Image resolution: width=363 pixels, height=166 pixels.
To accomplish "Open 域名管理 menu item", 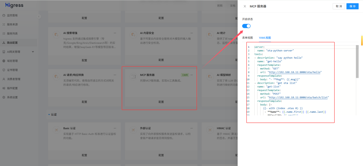I will pyautogui.click(x=12, y=61).
